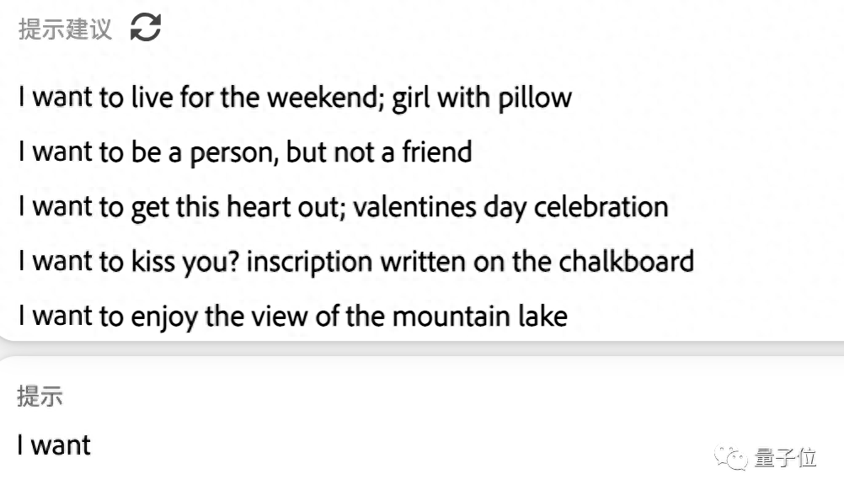
Task: Select the "live for the weekend" suggestion
Action: (295, 98)
